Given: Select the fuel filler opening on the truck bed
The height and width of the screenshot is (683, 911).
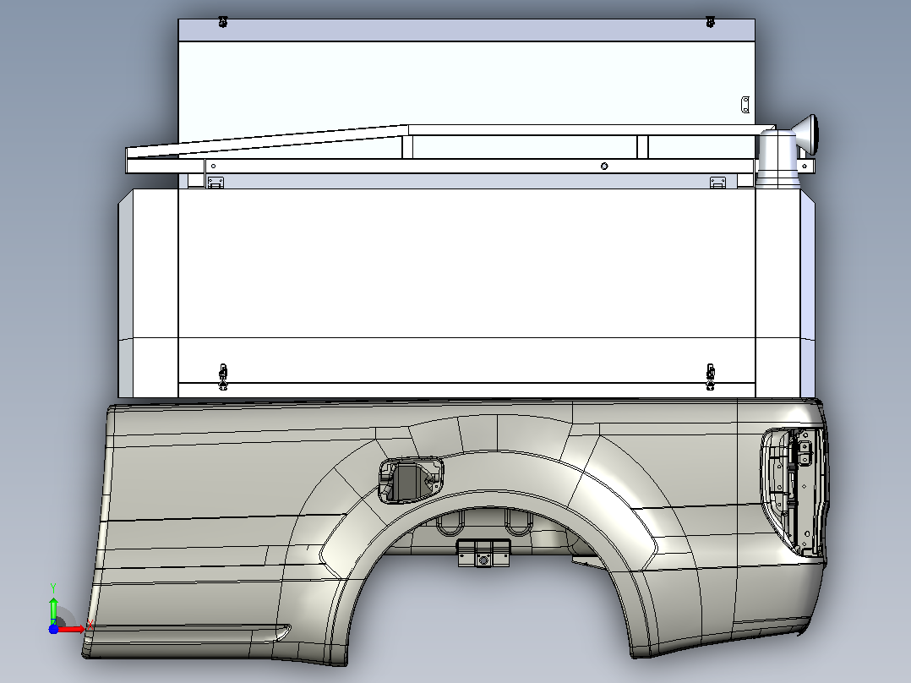Looking at the screenshot, I should coord(411,479).
